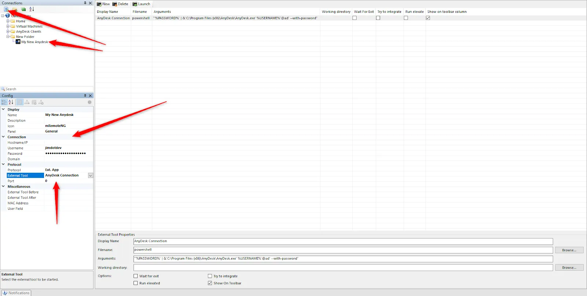The height and width of the screenshot is (296, 587).
Task: Browse for the Filename path
Action: (569, 250)
